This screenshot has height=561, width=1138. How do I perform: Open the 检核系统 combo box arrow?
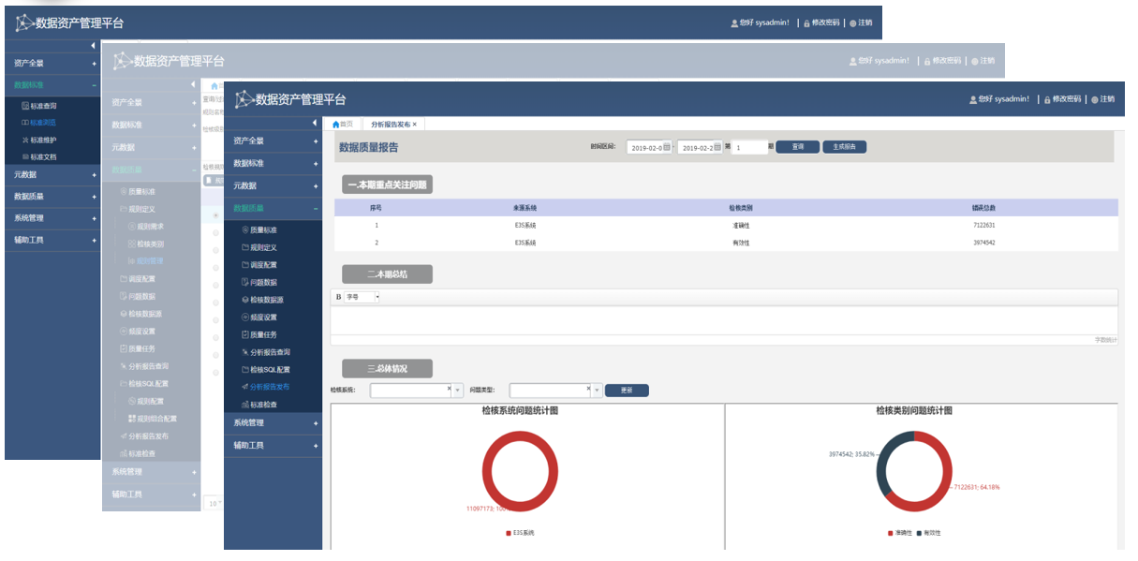[458, 391]
